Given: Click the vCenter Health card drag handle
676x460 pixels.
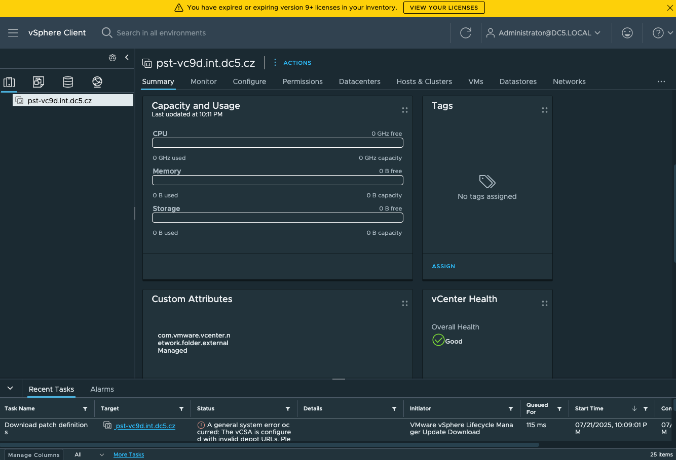Looking at the screenshot, I should coord(545,303).
